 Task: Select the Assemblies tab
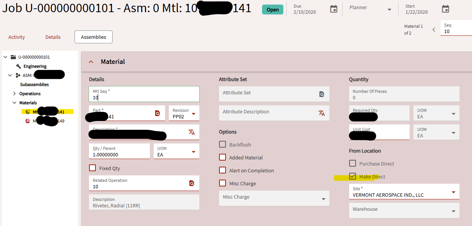[94, 37]
